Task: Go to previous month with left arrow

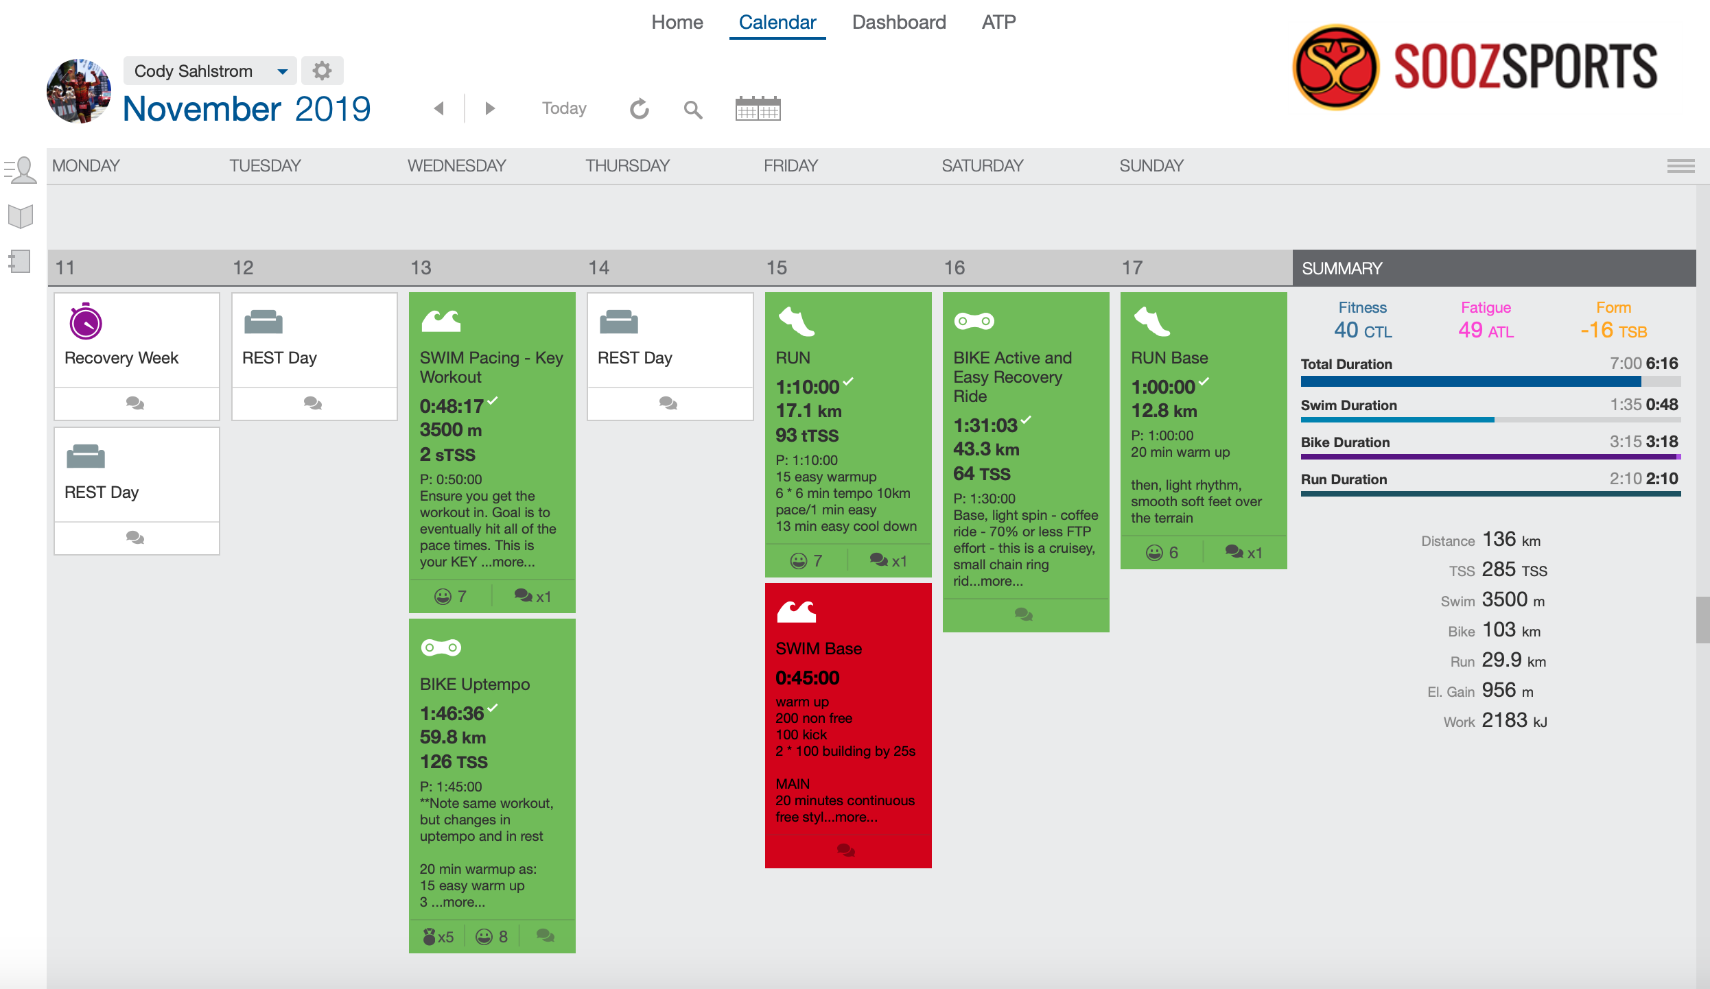Action: [439, 108]
